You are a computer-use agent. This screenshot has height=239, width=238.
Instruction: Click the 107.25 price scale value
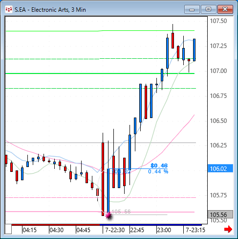218,46
